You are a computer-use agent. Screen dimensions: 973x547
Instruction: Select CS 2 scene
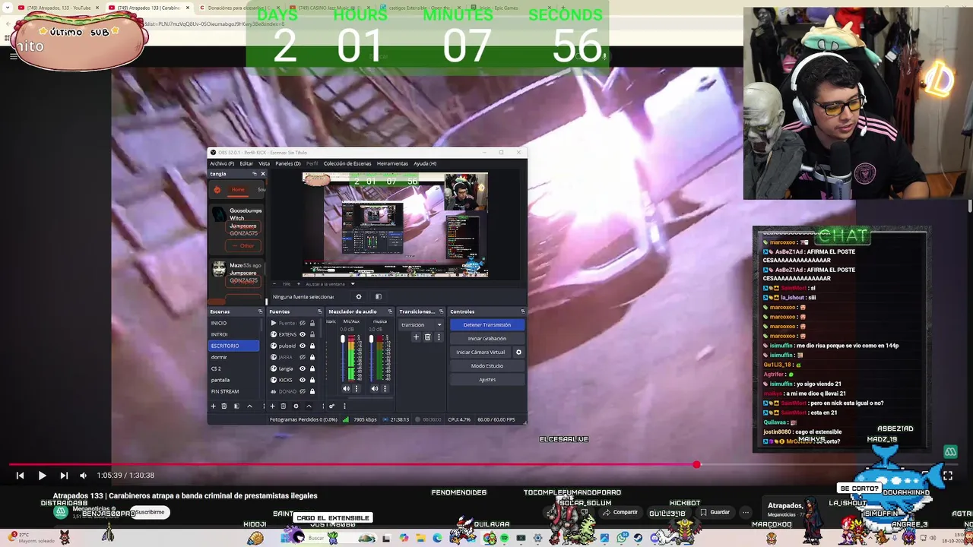[234, 368]
